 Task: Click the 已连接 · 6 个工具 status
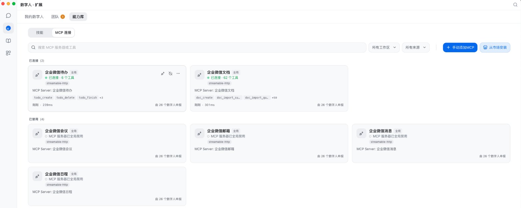60,78
